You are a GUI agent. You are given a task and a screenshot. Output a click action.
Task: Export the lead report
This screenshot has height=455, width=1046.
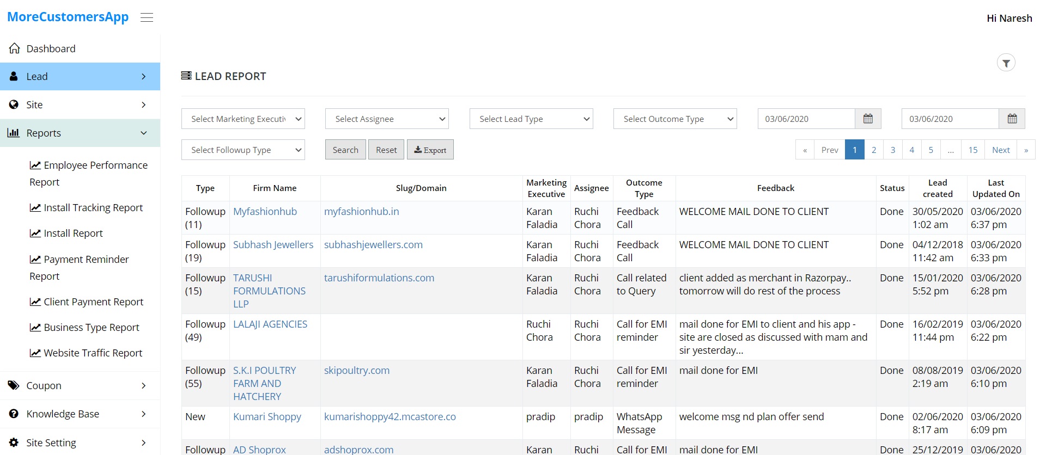point(430,150)
